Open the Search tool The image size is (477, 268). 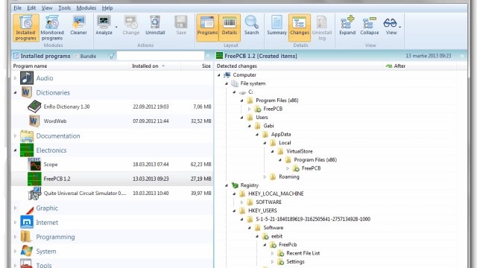(x=252, y=25)
